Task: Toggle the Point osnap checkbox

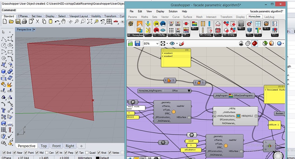Action: (26, 153)
